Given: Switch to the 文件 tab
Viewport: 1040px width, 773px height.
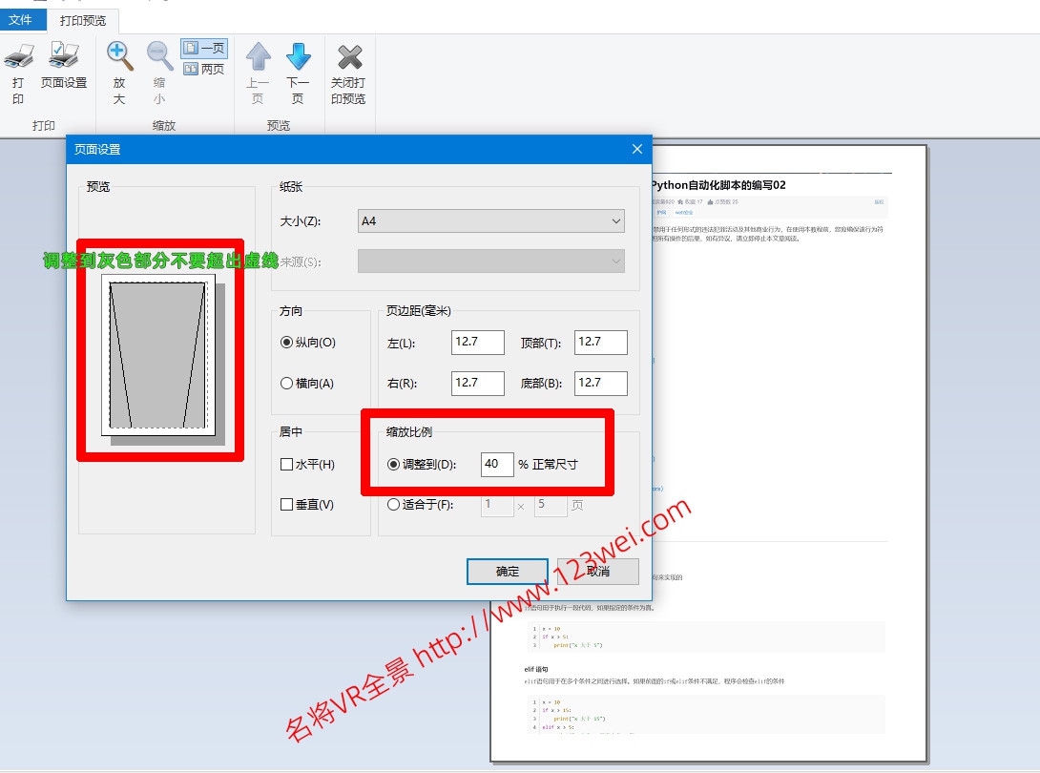Looking at the screenshot, I should tap(21, 19).
